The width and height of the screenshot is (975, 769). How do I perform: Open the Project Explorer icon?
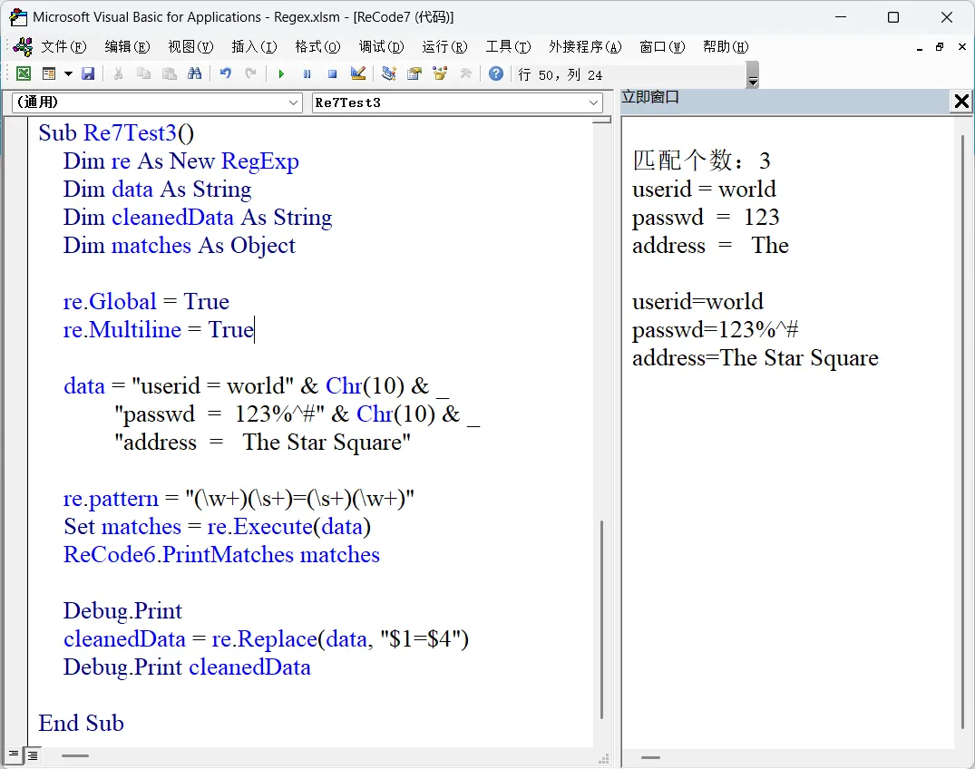(389, 74)
